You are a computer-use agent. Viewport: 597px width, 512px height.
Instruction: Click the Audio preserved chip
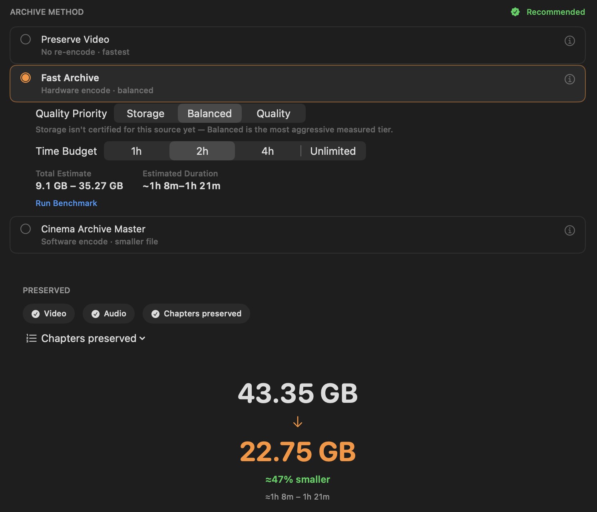pos(109,314)
